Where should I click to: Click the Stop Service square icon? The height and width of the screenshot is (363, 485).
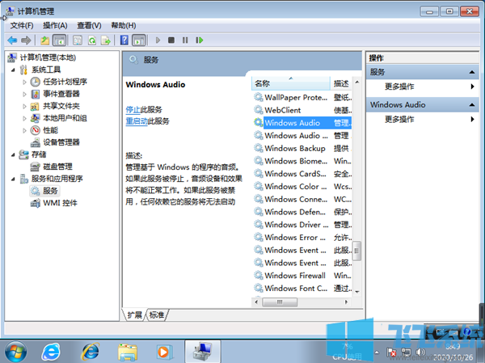171,40
